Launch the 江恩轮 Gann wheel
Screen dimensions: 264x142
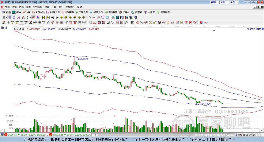point(124,12)
